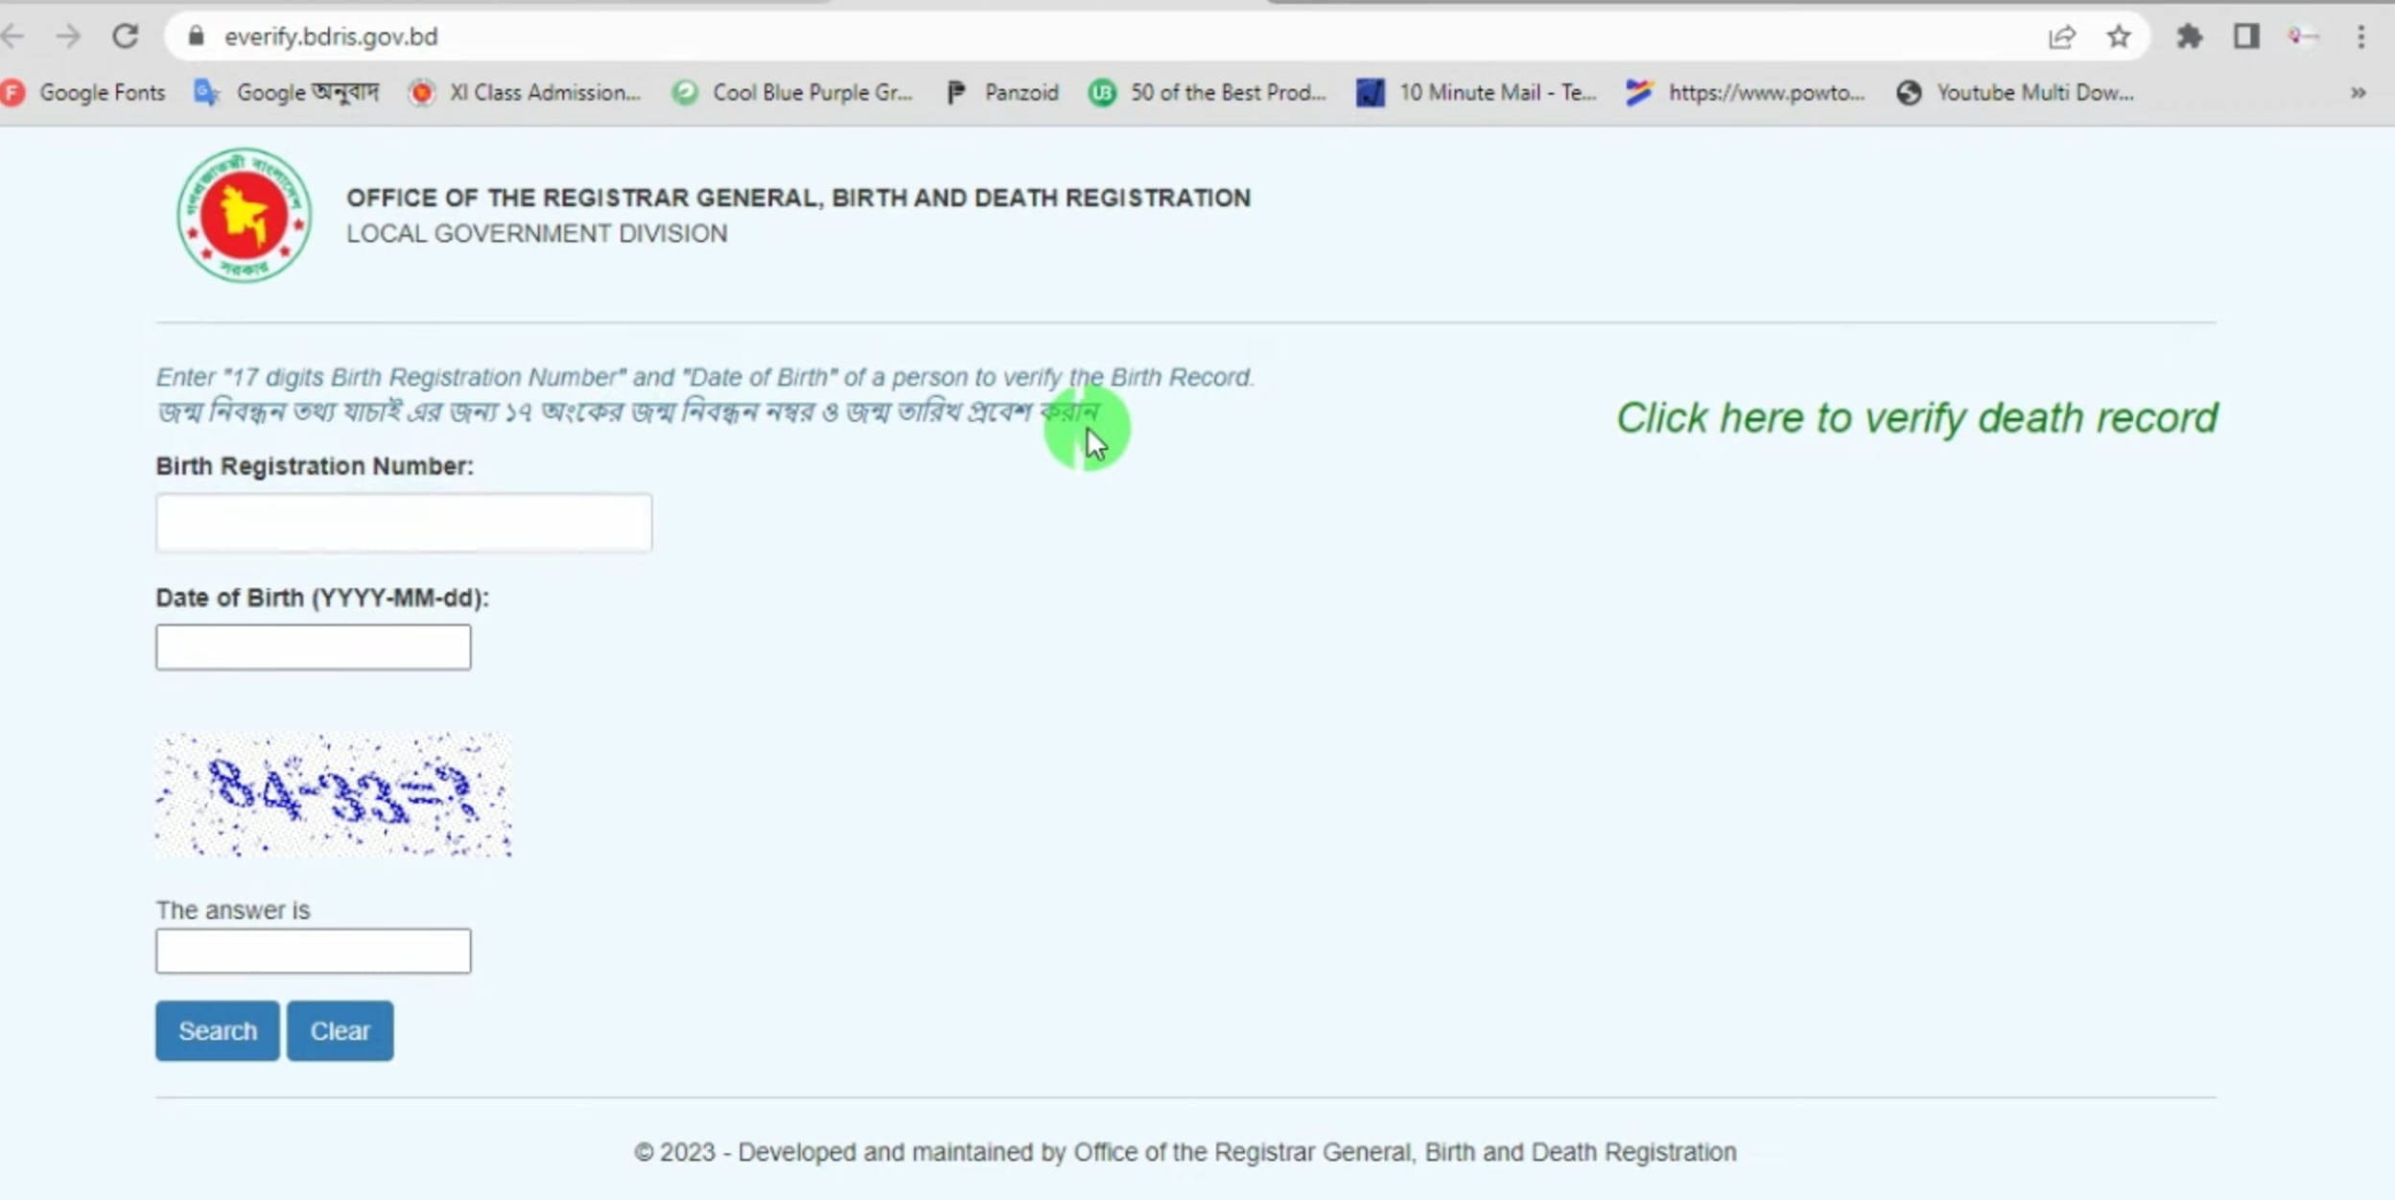This screenshot has width=2395, height=1200.
Task: Click 'Click here to verify death record' link
Action: pyautogui.click(x=1916, y=416)
